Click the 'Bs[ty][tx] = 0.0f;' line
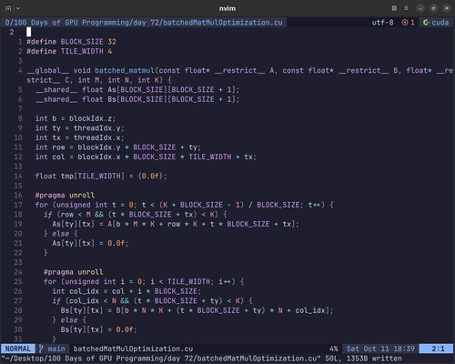This screenshot has width=455, height=364. click(x=98, y=329)
